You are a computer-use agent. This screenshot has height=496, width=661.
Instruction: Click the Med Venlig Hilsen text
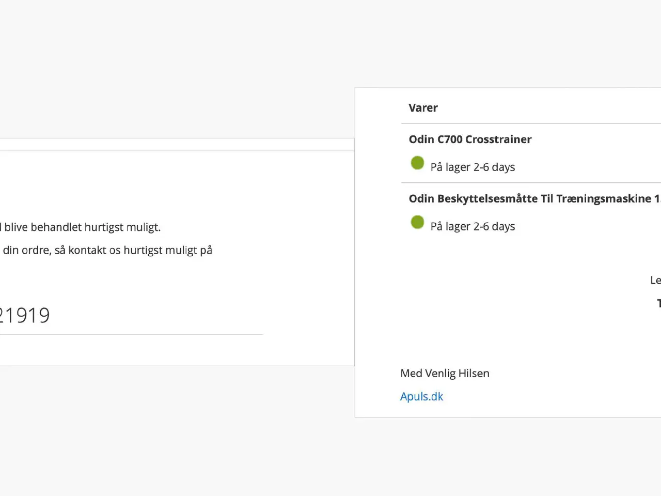coord(445,373)
